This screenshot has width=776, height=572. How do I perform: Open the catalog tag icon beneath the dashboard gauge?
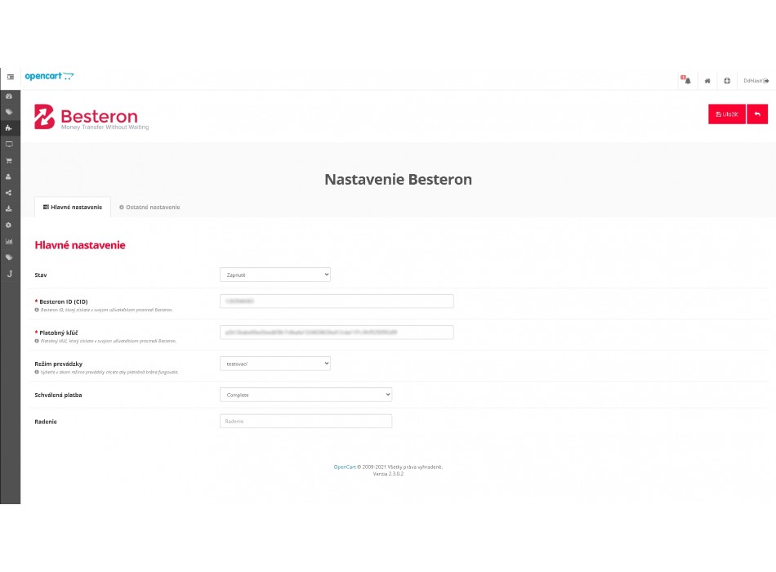coord(9,112)
